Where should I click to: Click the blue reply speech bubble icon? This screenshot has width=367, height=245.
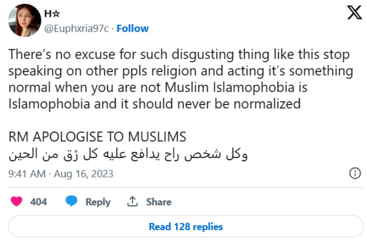click(72, 202)
